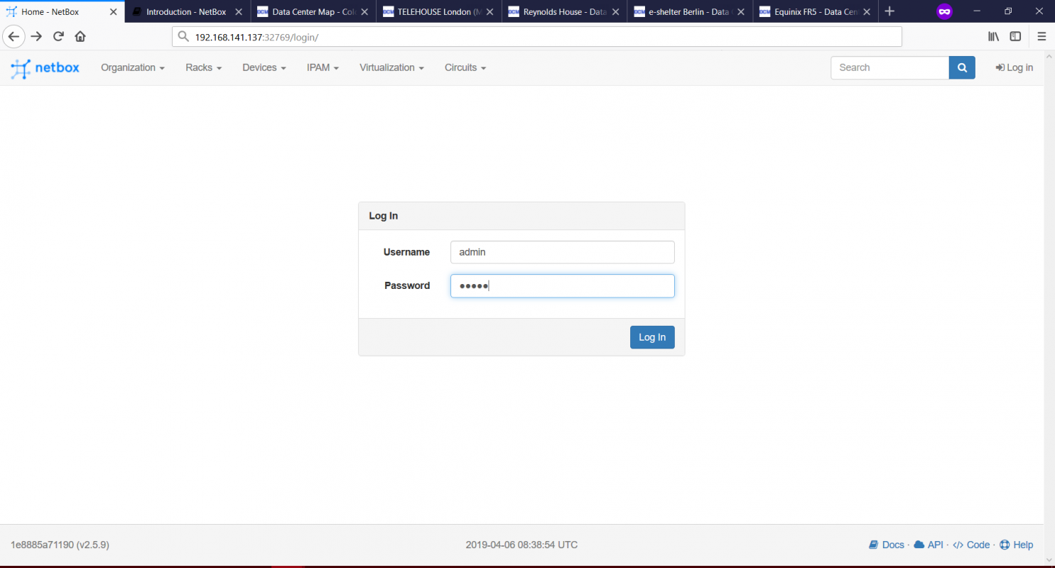Select the Data Center Map browser tab
This screenshot has width=1055, height=568.
pyautogui.click(x=309, y=11)
